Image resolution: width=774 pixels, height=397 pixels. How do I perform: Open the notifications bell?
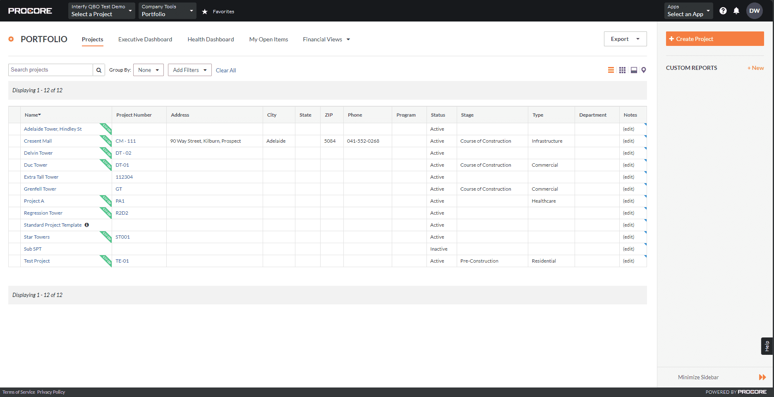pos(737,11)
